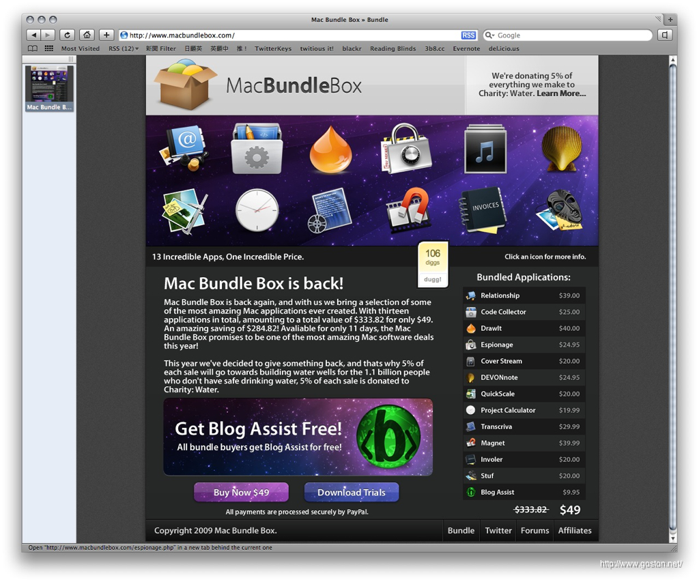Open the Forums footer link

pos(534,530)
